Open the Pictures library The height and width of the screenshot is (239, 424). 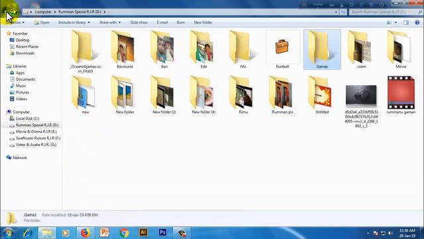click(23, 92)
